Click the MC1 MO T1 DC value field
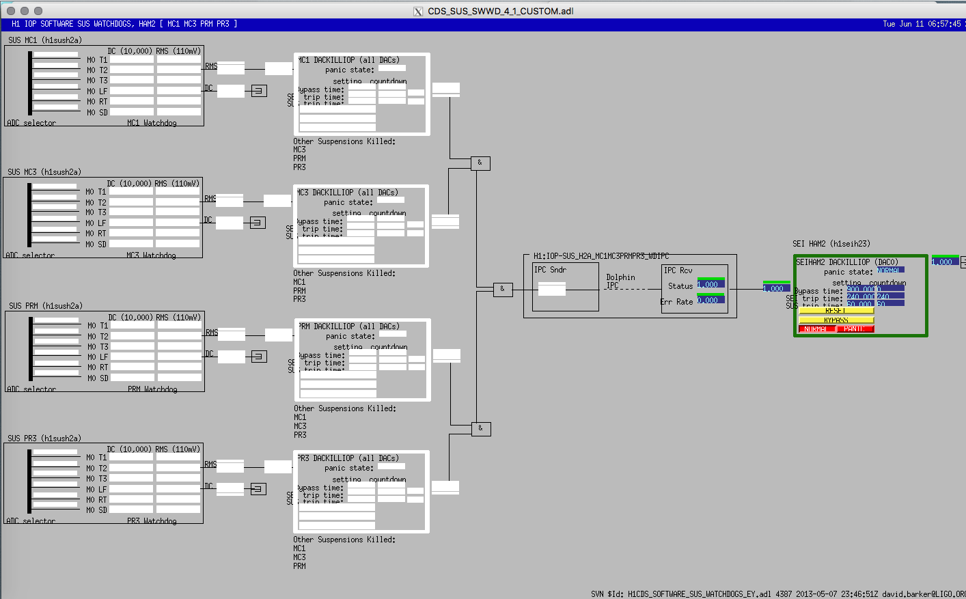This screenshot has height=599, width=966. (132, 59)
